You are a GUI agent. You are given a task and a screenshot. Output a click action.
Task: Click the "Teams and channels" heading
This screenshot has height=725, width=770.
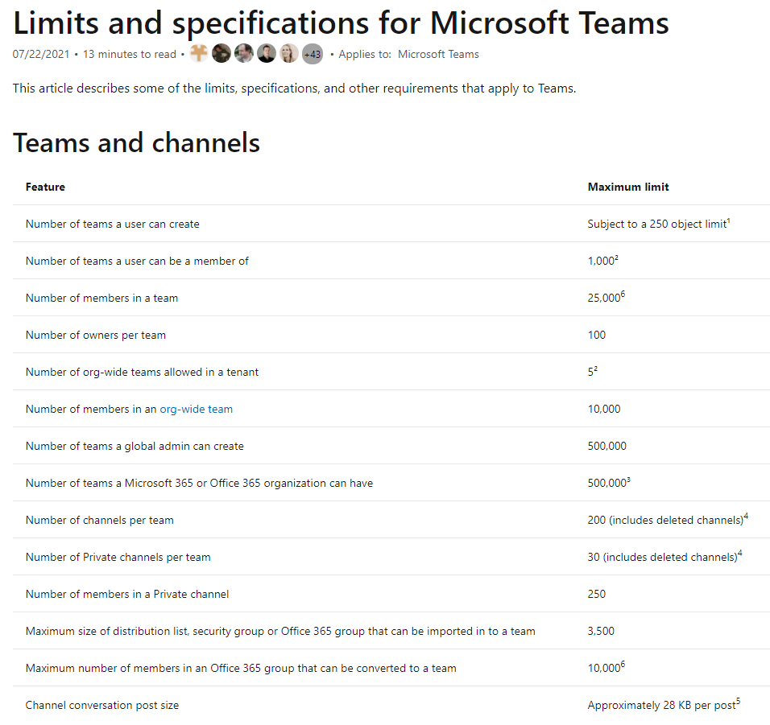coord(136,142)
